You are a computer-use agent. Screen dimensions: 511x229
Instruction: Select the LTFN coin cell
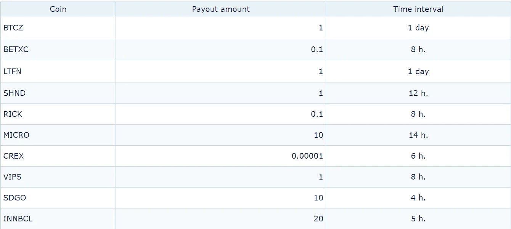[x=58, y=72]
